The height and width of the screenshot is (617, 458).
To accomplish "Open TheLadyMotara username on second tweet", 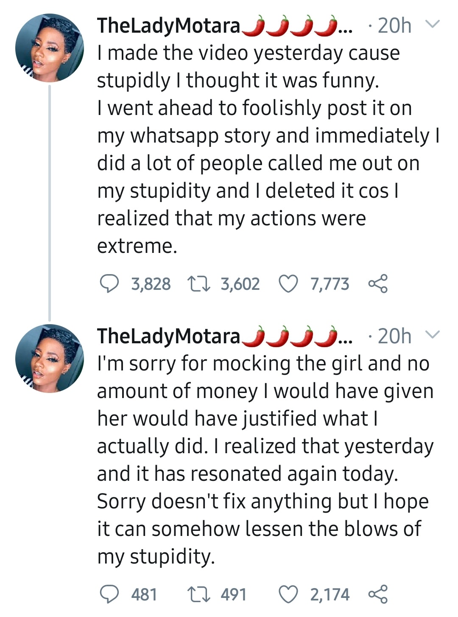I will pos(168,337).
